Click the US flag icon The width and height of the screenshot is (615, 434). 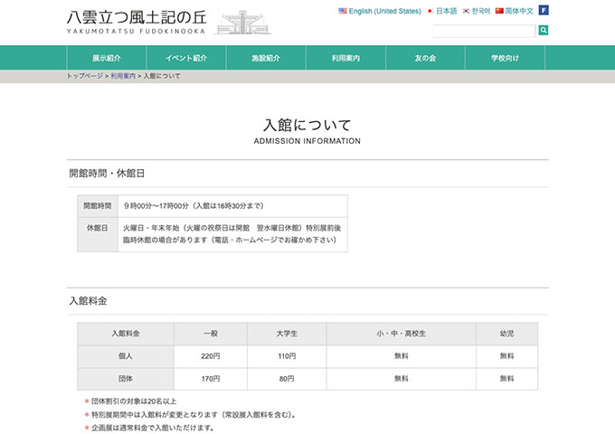click(343, 11)
